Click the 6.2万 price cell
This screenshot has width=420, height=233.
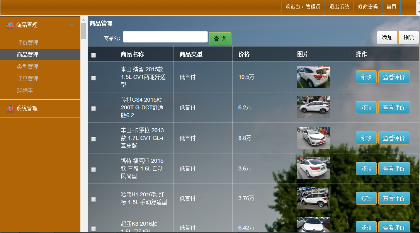[245, 108]
